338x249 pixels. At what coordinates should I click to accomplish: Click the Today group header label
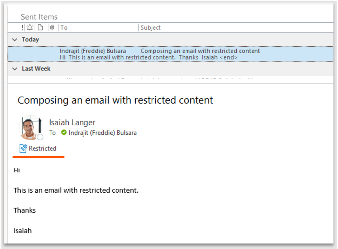pyautogui.click(x=30, y=40)
